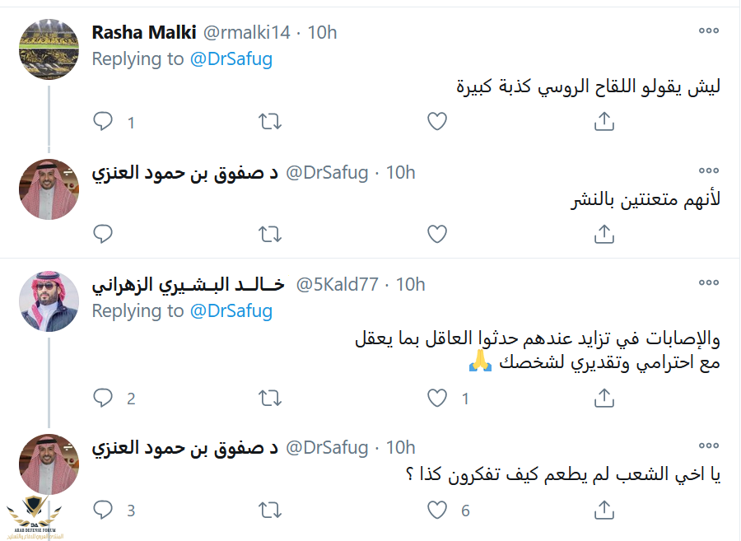Reply to the 5Kald77 tweet
The image size is (741, 541).
tap(103, 399)
